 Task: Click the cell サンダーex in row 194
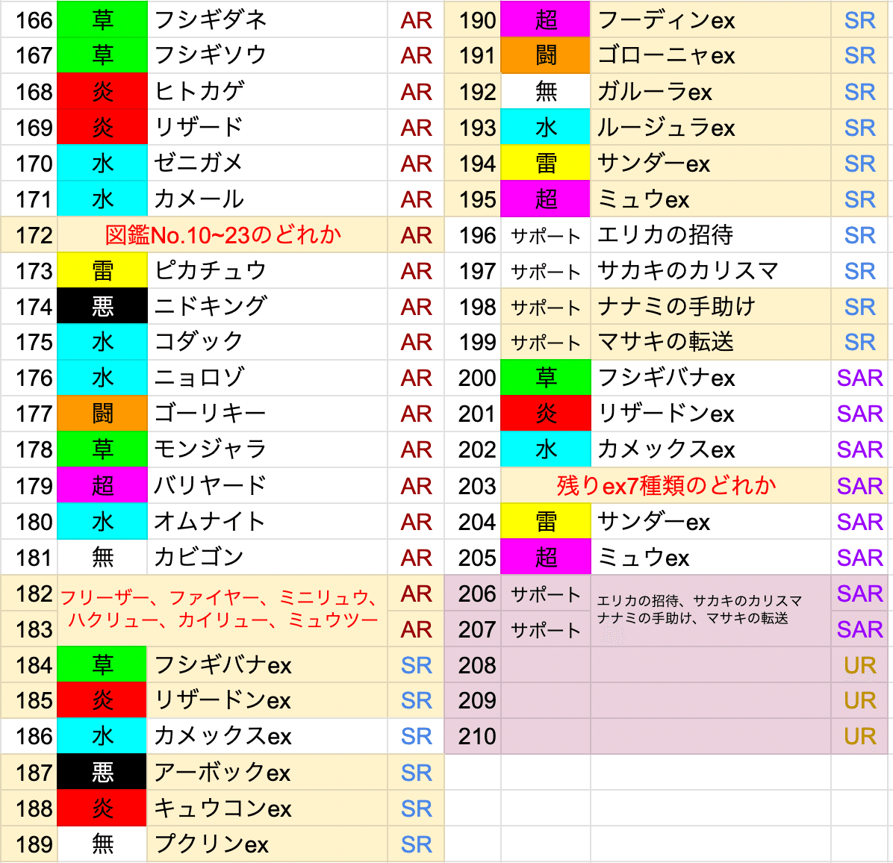pos(710,163)
